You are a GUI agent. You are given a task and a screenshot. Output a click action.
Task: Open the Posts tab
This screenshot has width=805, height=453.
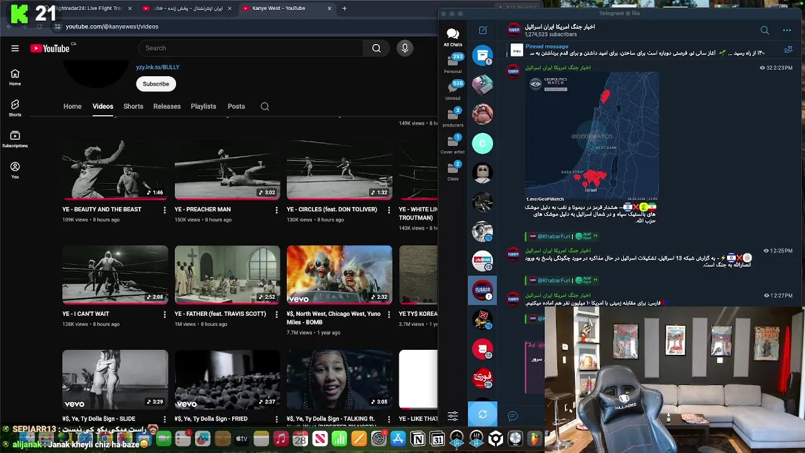tap(236, 106)
